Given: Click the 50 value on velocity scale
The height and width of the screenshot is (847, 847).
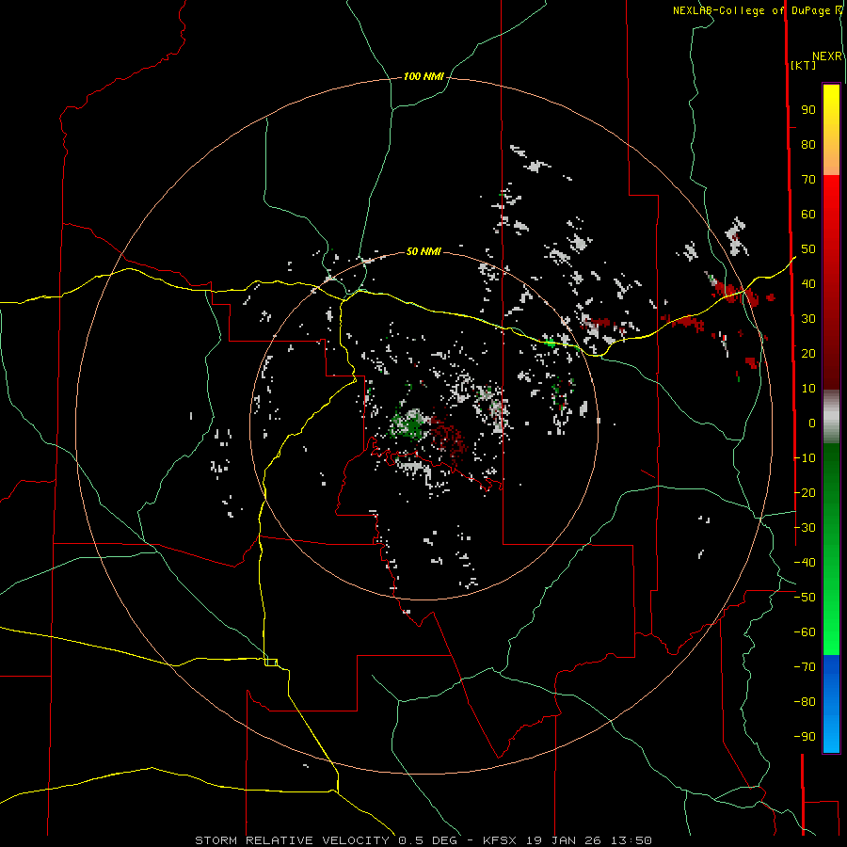Looking at the screenshot, I should pos(808,249).
